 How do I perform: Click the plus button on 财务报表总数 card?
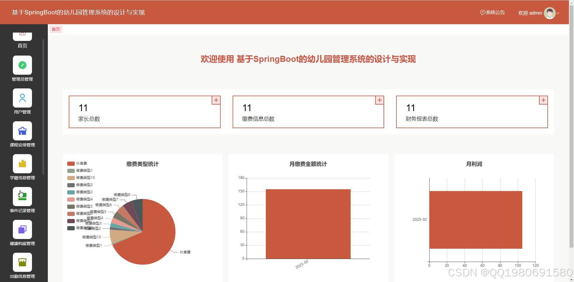click(x=543, y=100)
